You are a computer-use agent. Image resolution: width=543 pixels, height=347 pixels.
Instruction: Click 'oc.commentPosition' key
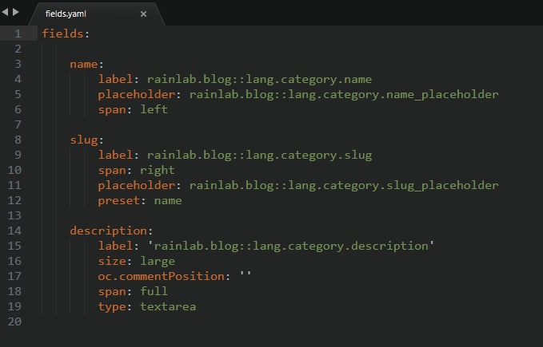161,276
